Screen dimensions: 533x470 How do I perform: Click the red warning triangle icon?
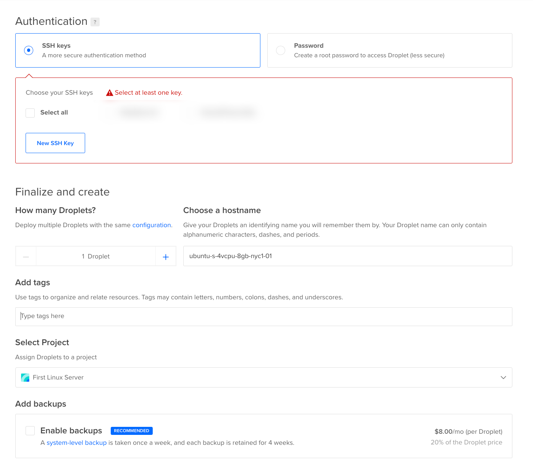110,93
